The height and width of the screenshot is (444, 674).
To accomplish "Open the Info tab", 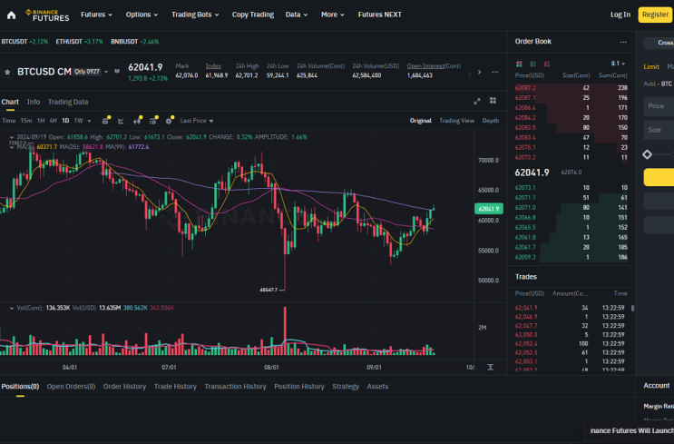I will pos(34,102).
